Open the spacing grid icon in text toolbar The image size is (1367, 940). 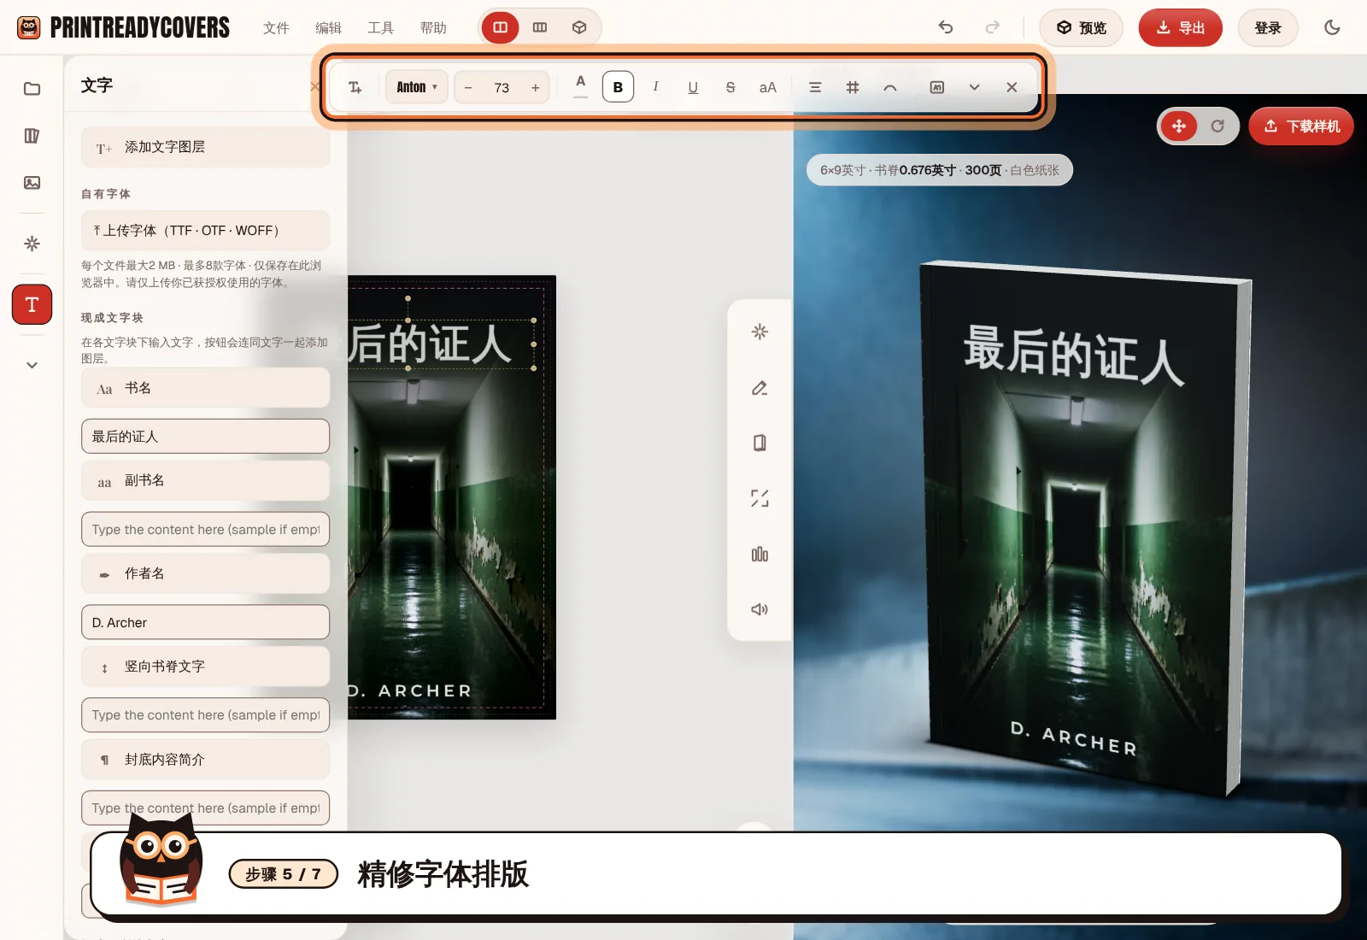pos(853,87)
